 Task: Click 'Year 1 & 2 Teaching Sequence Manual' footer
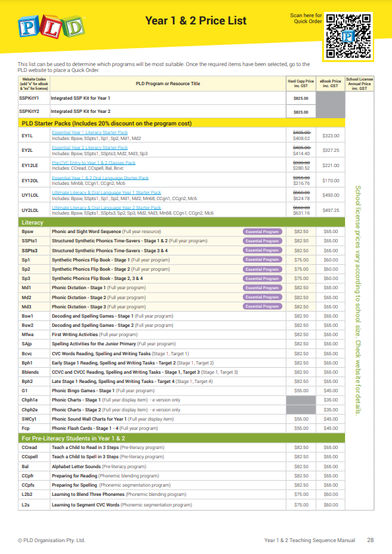pyautogui.click(x=310, y=540)
